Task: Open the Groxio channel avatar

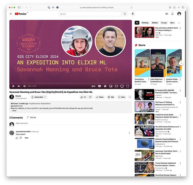Action: pos(12,97)
